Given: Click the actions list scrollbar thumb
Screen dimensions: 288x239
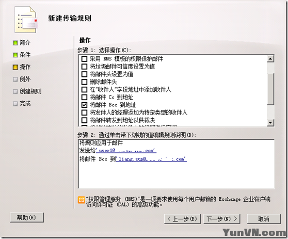Looking at the screenshot, I should click(x=270, y=89).
